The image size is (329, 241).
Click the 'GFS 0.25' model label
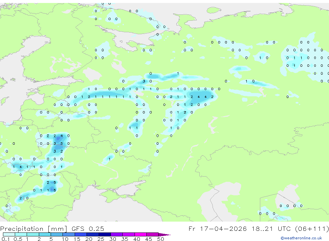(88, 229)
